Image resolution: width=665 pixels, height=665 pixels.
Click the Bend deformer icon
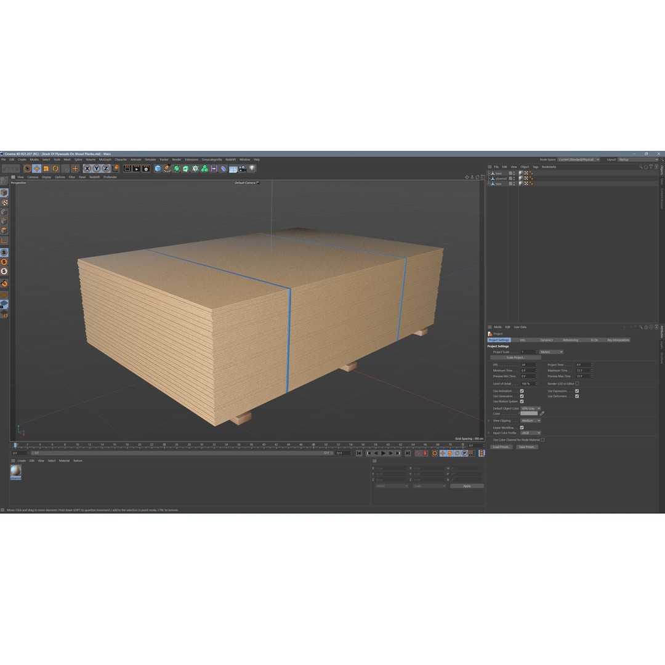224,168
